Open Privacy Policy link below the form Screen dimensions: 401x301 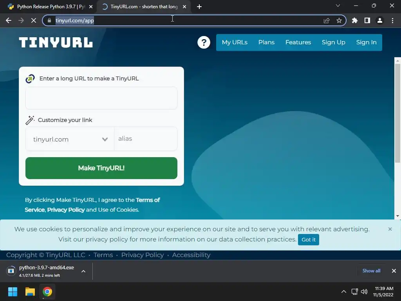coord(66,210)
